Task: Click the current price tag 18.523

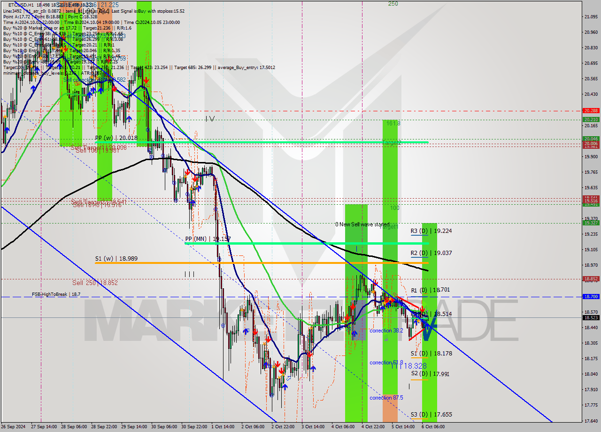Action: point(591,317)
